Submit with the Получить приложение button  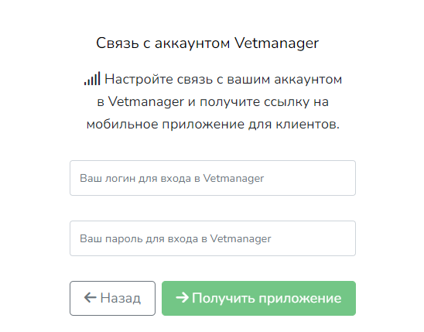pos(258,298)
